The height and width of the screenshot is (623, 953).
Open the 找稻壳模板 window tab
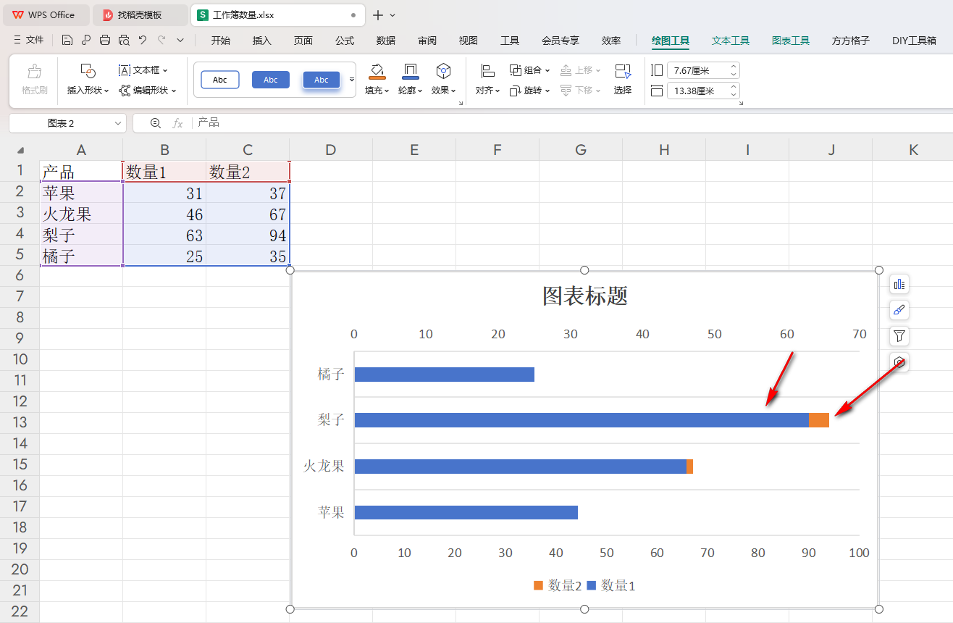[140, 14]
